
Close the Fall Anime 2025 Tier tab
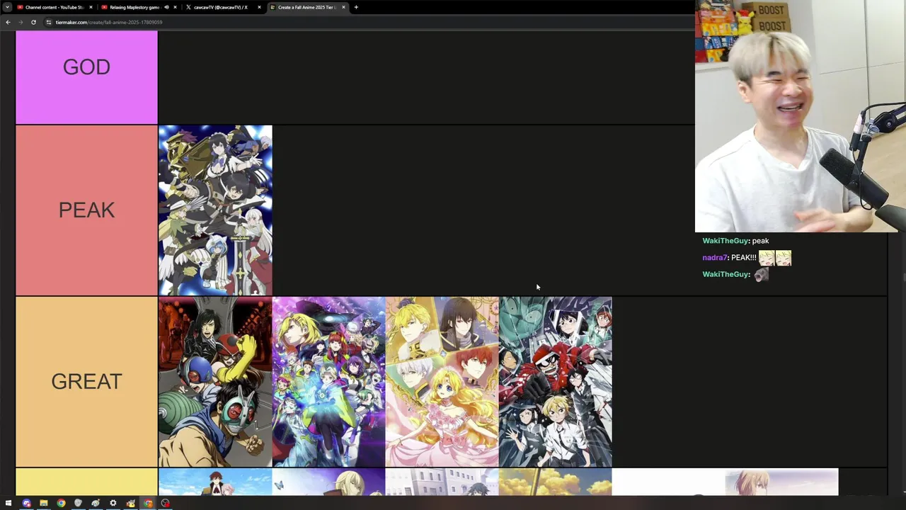click(344, 7)
